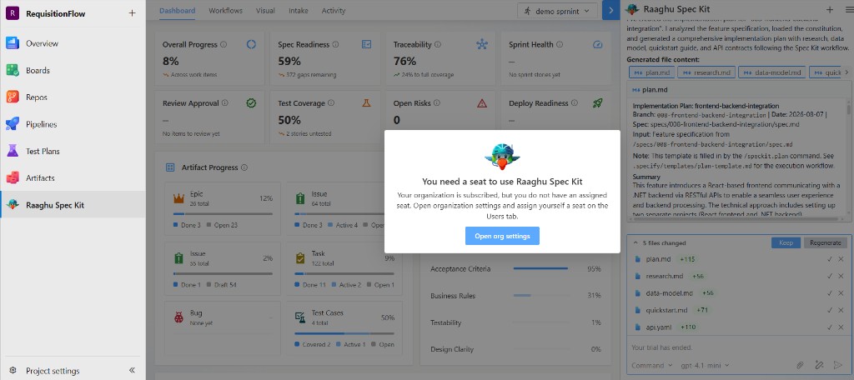
Task: Click the Keep button
Action: [786, 242]
